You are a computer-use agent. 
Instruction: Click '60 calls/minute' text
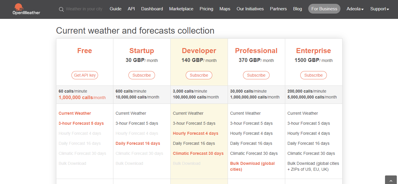(73, 91)
